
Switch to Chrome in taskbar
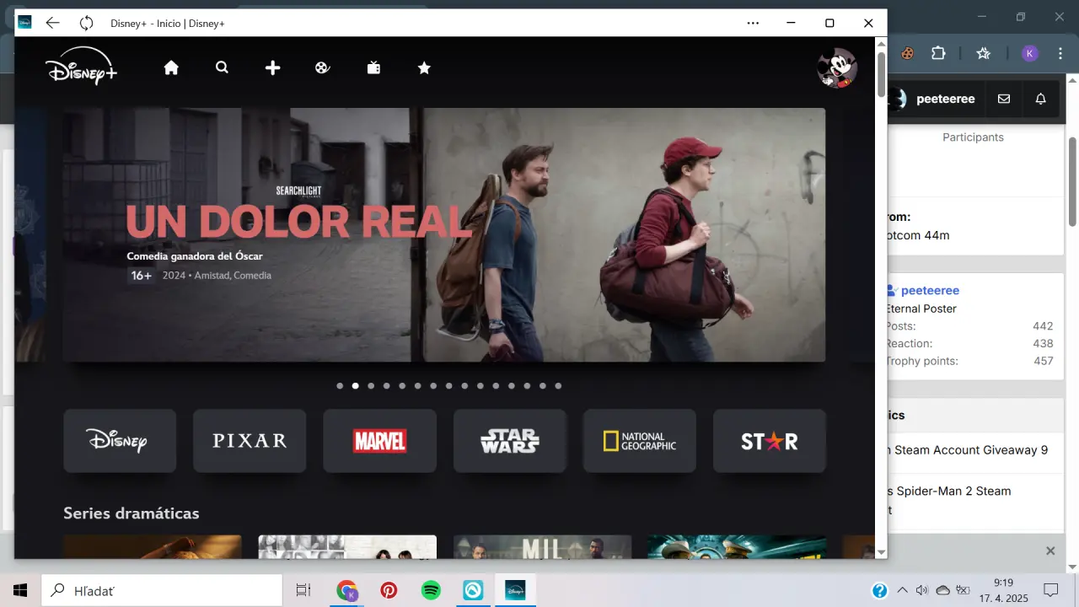[346, 590]
